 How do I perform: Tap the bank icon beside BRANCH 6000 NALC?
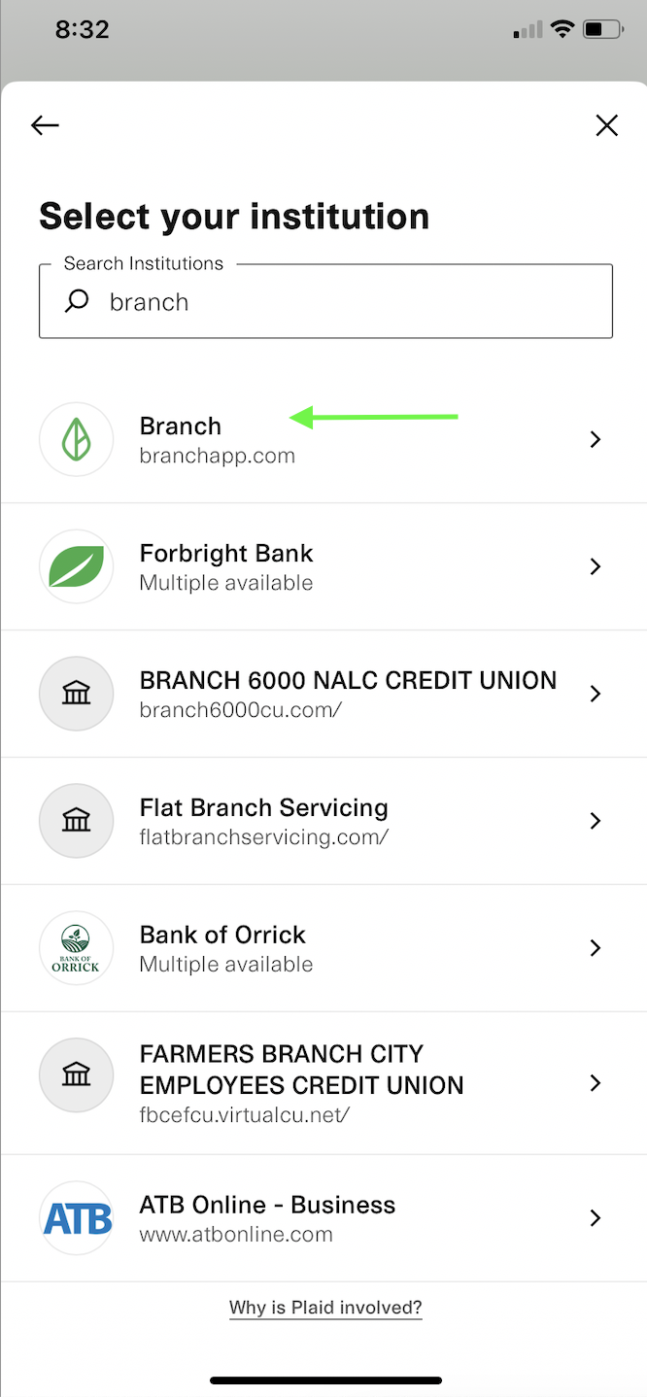[76, 694]
